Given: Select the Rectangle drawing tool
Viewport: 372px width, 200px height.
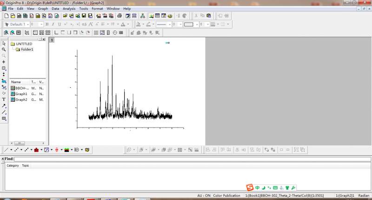Looking at the screenshot, I should pos(4,118).
